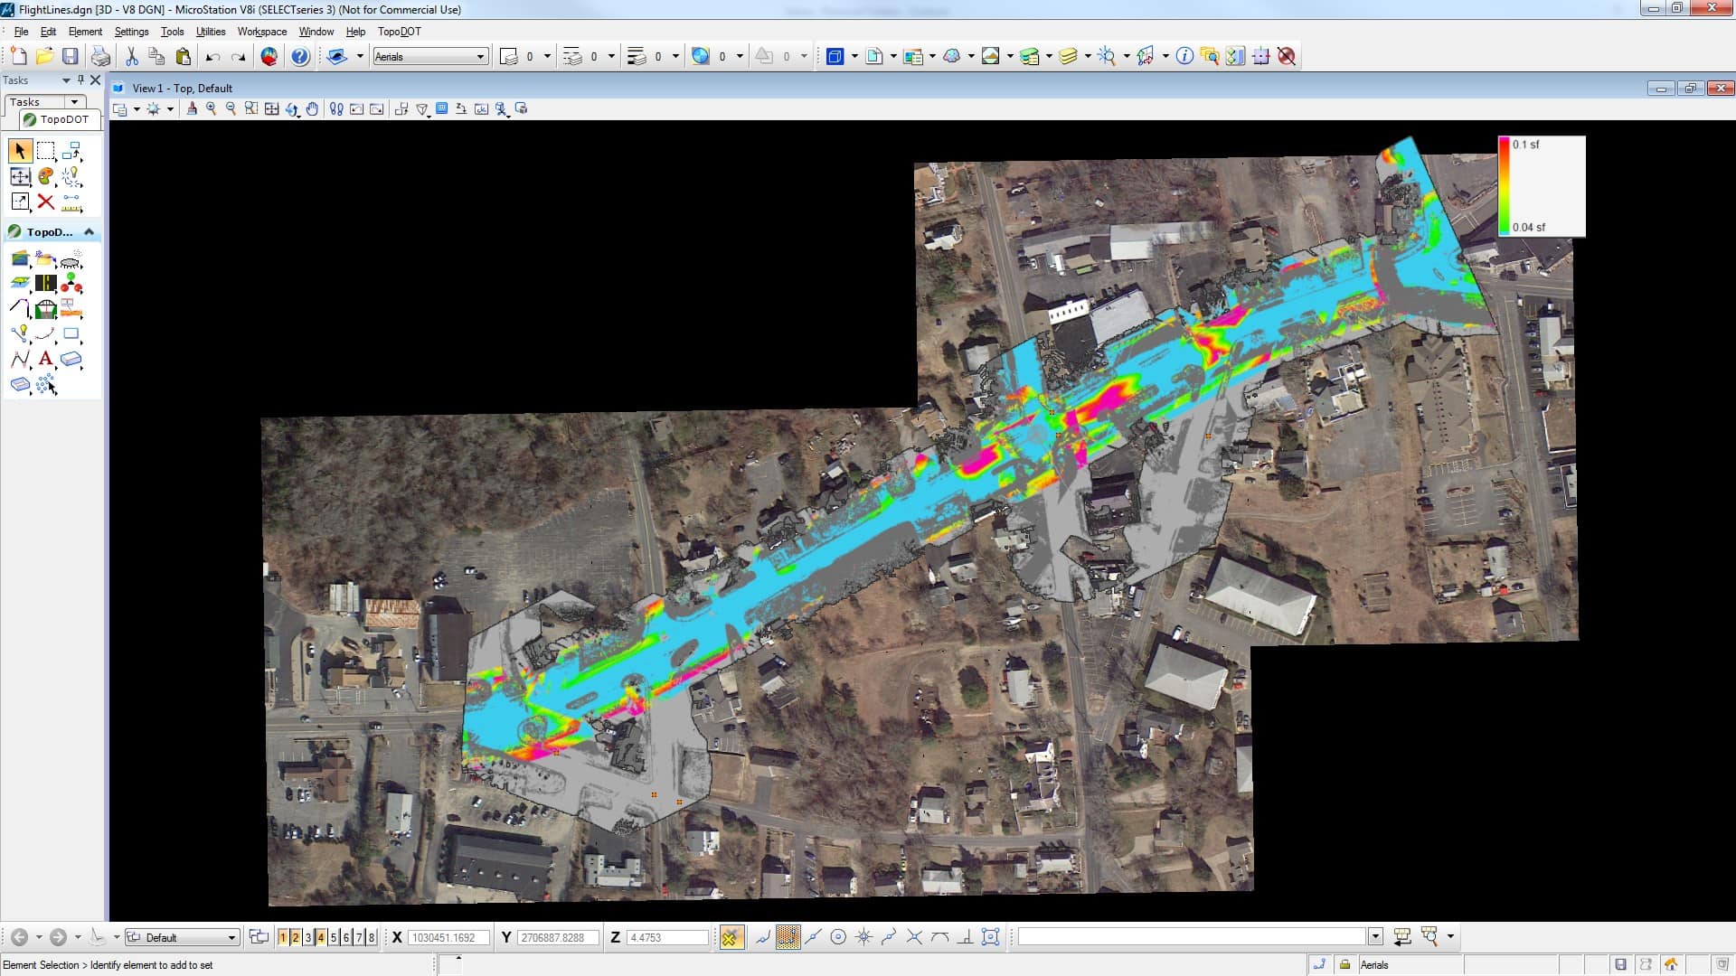
Task: Click the tunnel-shaped TopoDOT tool icon
Action: pyautogui.click(x=46, y=309)
